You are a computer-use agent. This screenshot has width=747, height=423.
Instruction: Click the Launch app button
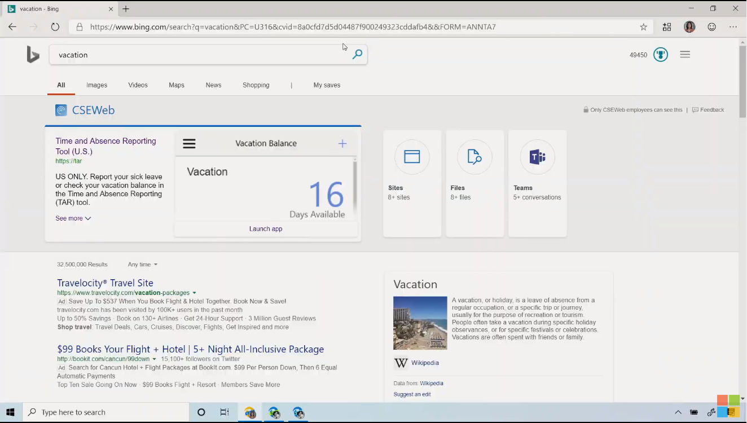(x=266, y=229)
